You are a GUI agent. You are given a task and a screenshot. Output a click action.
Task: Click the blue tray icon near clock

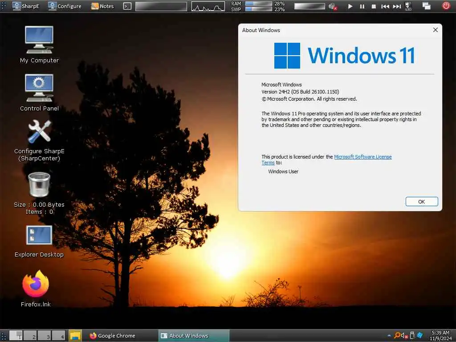tap(419, 335)
